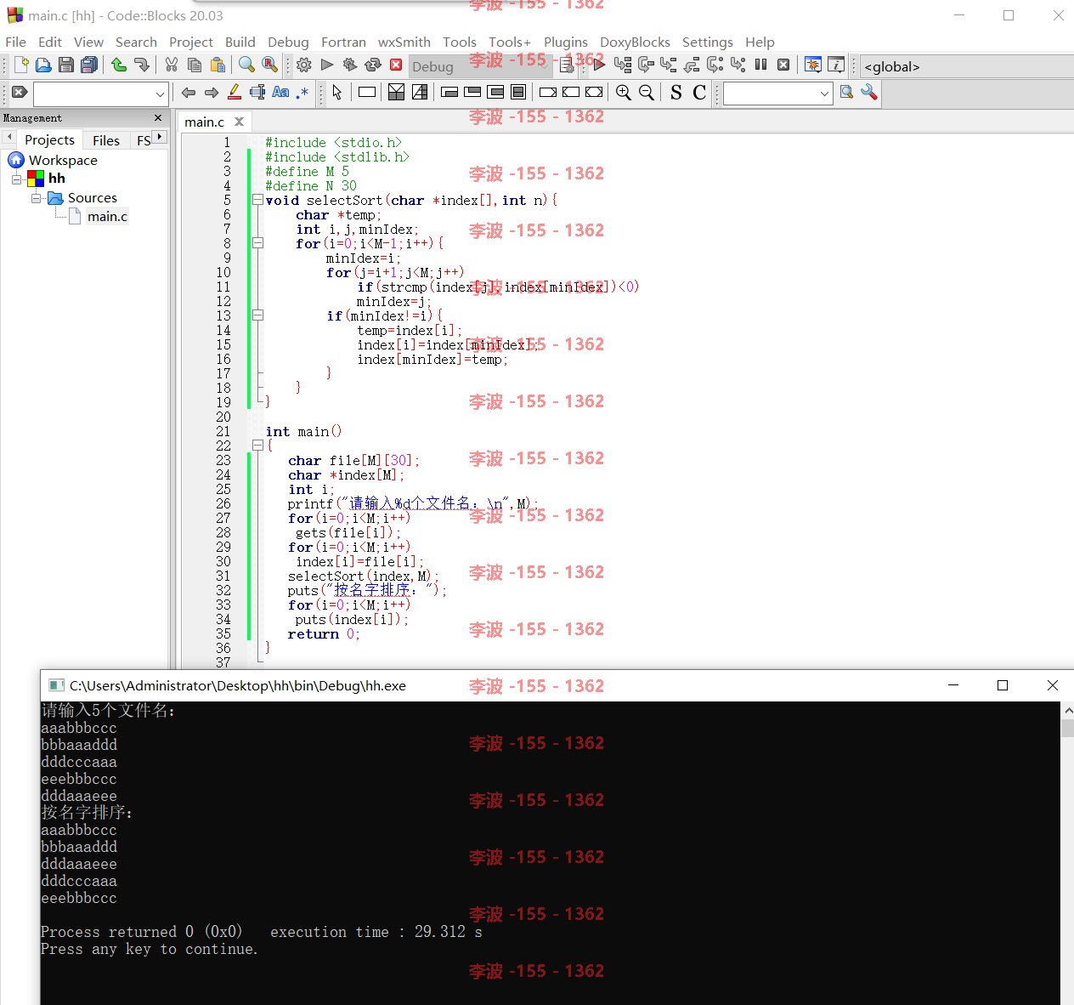
Task: Rebuild the project
Action: pos(373,65)
